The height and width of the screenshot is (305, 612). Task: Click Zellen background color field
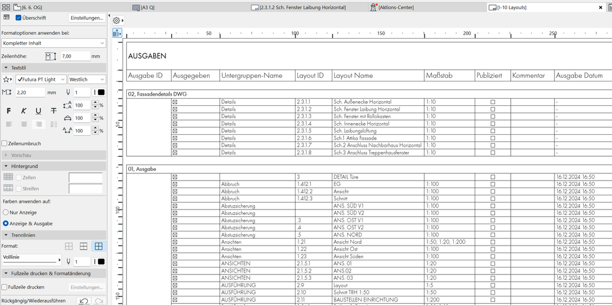[x=85, y=178]
